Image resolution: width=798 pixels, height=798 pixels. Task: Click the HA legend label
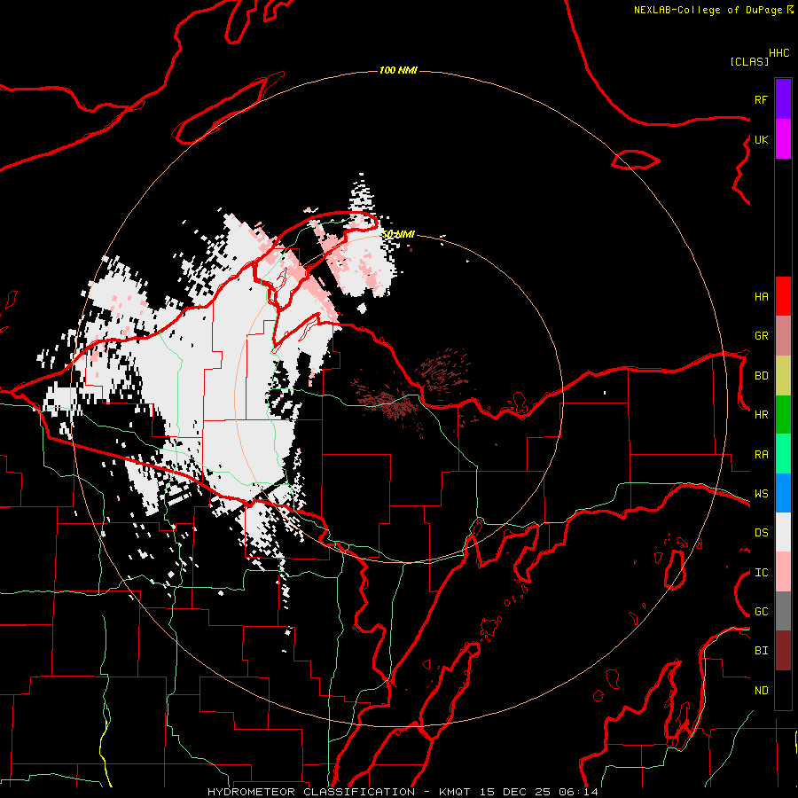coord(761,297)
